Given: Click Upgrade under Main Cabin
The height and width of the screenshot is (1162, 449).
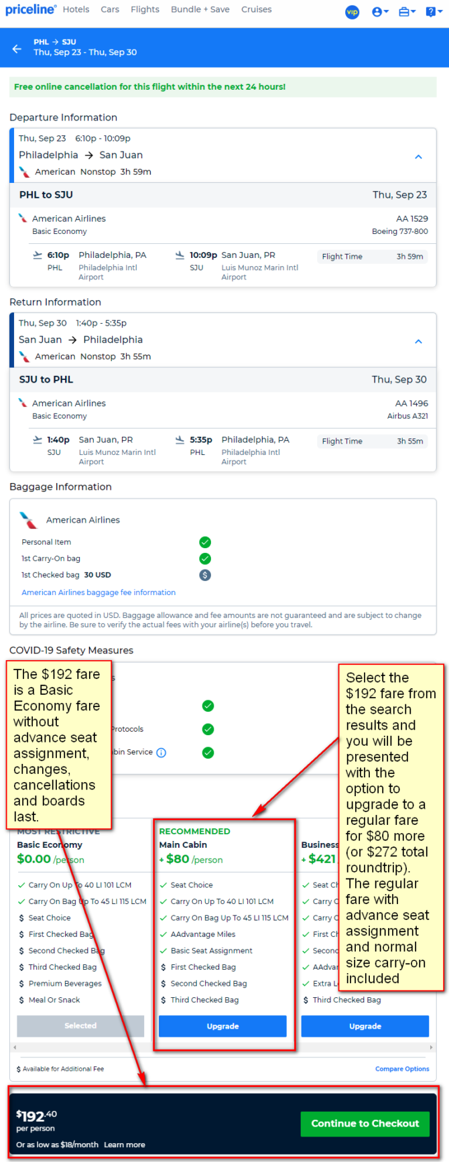Looking at the screenshot, I should coord(222,1026).
